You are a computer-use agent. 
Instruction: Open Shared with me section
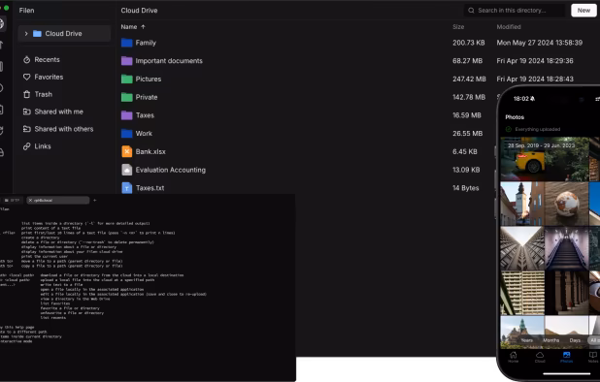click(x=58, y=111)
